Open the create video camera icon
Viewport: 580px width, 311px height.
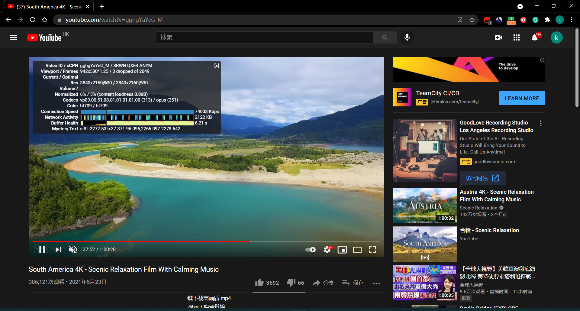(x=498, y=37)
